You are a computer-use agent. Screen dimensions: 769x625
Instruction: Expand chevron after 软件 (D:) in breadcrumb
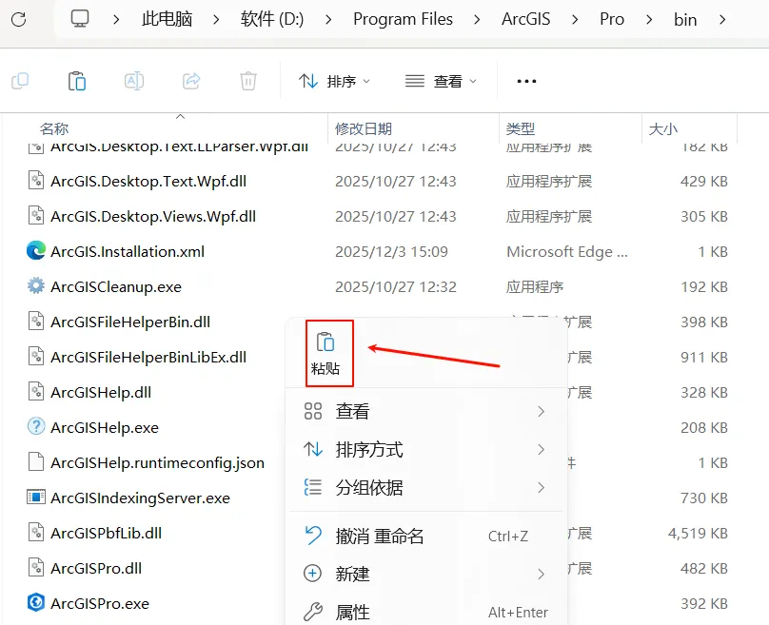click(328, 20)
